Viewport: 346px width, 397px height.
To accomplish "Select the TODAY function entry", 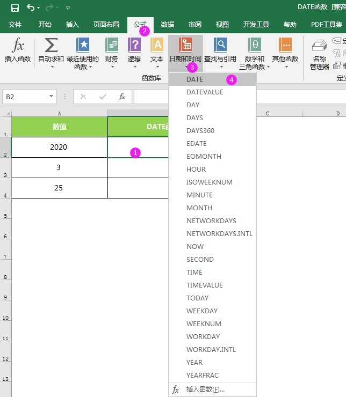I will point(212,298).
